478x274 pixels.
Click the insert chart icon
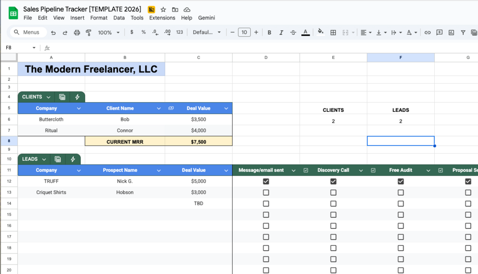[451, 32]
